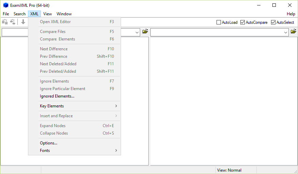
Task: Choose Ignored Elements... menu entry
Action: 74,96
